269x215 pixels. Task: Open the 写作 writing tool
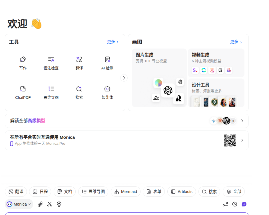(23, 63)
